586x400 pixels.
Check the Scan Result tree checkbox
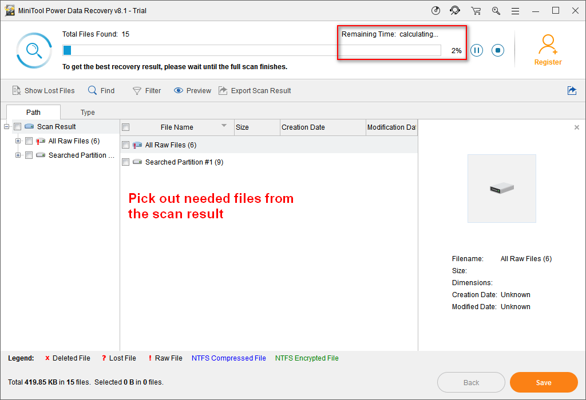pyautogui.click(x=18, y=127)
